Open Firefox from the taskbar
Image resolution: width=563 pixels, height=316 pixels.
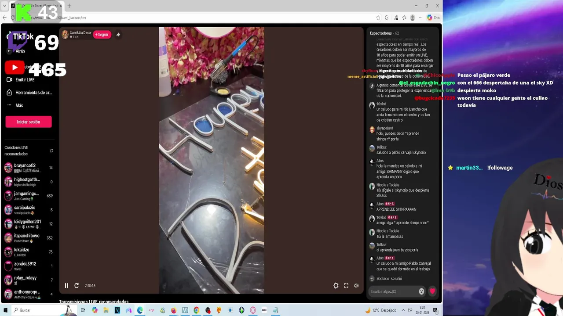174,310
